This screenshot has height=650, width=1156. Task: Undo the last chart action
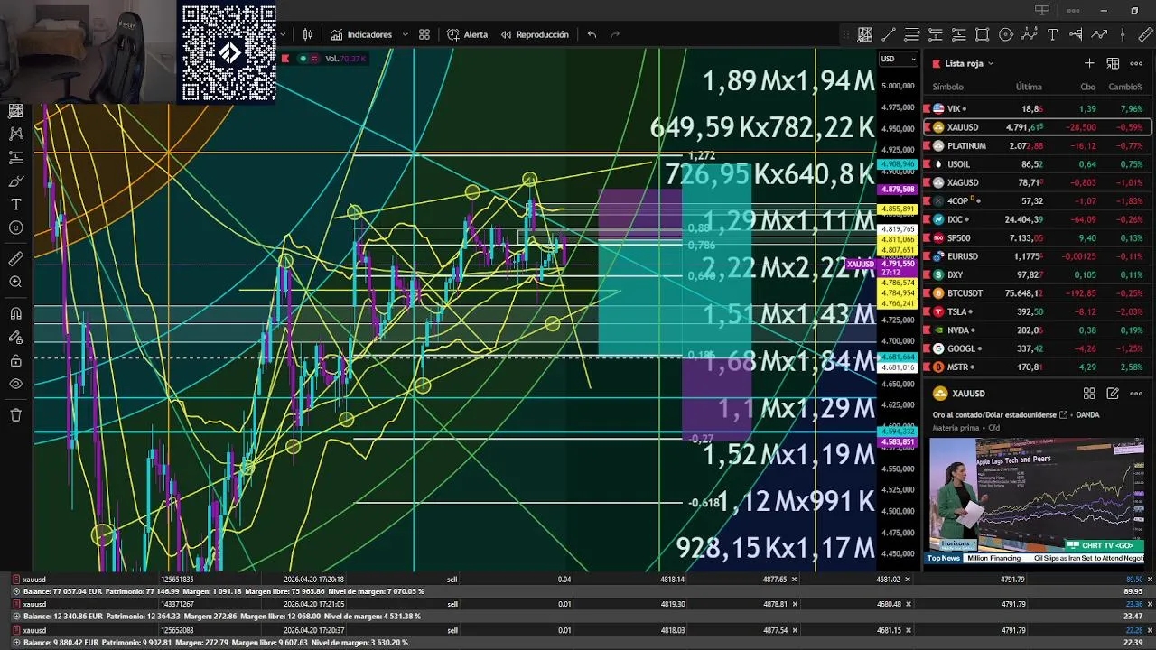pos(592,34)
